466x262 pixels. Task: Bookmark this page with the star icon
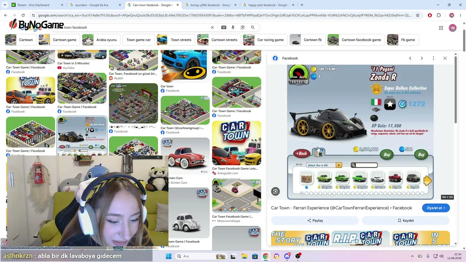coord(418,15)
